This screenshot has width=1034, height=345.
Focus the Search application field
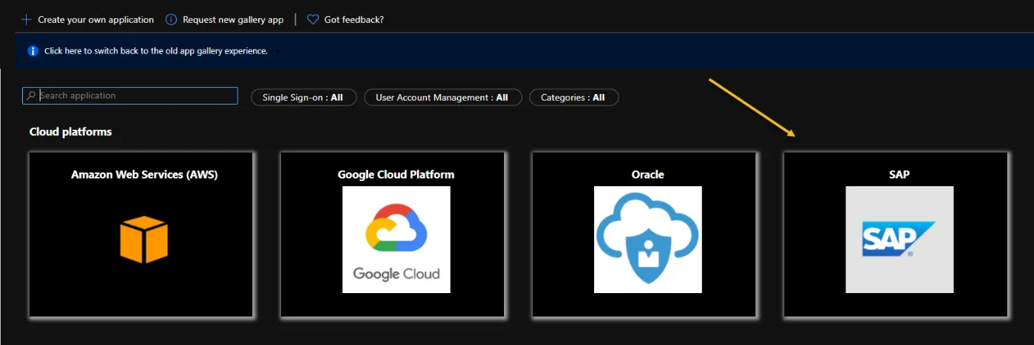tap(131, 96)
